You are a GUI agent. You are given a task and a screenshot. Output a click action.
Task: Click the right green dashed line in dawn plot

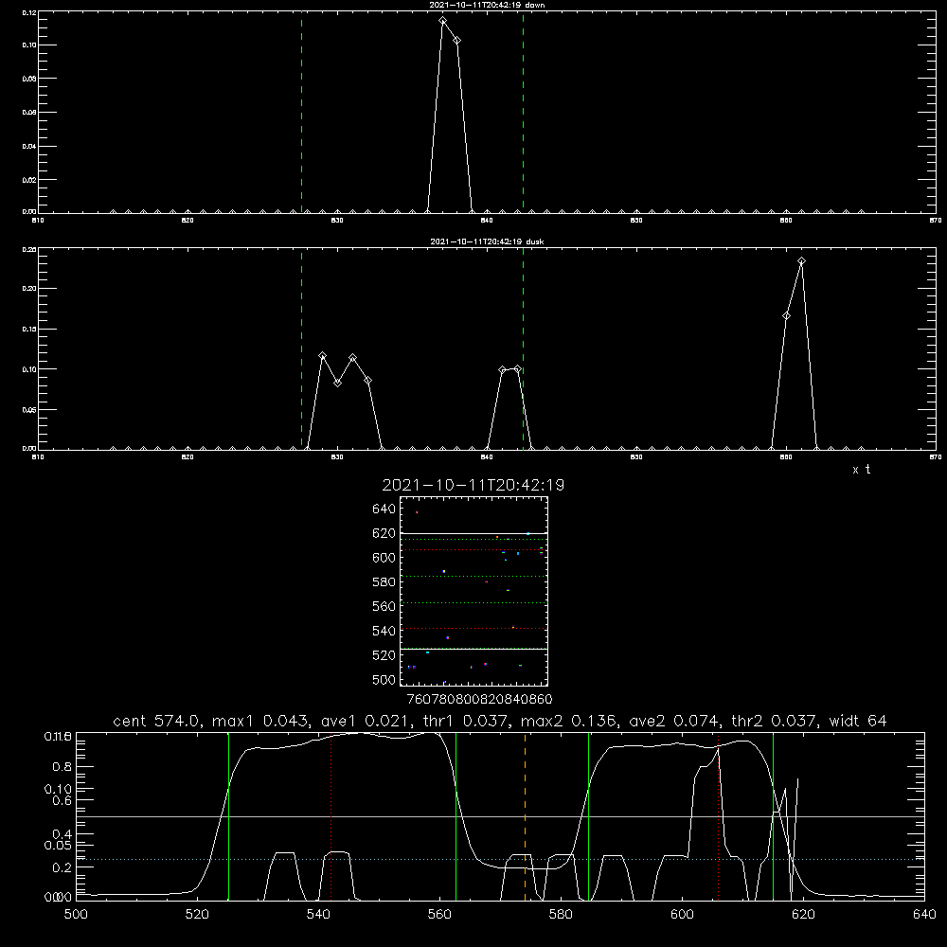point(523,112)
